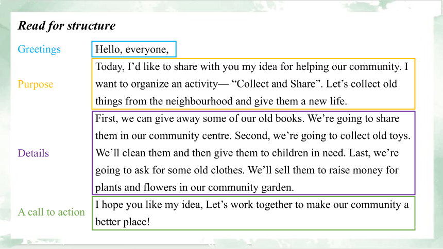443x249 pixels.
Task: Click the text 'I hope you like my idea'
Action: 149,205
